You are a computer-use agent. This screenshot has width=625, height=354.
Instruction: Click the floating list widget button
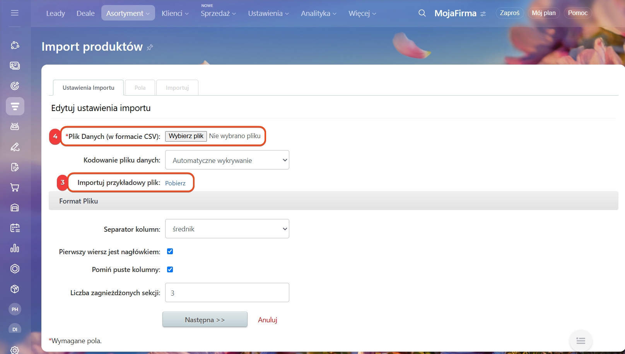coord(581,341)
